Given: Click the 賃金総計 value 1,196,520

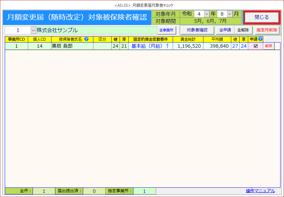Looking at the screenshot, I should (188, 46).
